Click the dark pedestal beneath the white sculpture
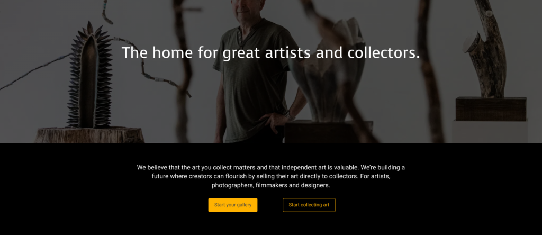The height and width of the screenshot is (235, 542). pos(328,132)
